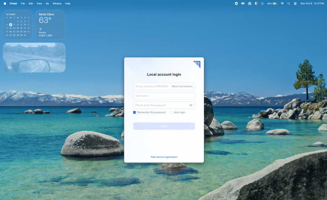Click into the password entry field
The width and height of the screenshot is (327, 200).
coord(160,105)
